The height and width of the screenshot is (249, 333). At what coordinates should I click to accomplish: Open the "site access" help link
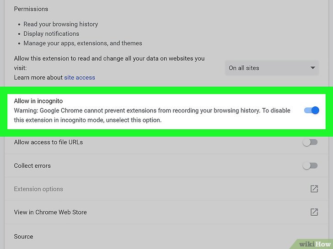[x=80, y=78]
